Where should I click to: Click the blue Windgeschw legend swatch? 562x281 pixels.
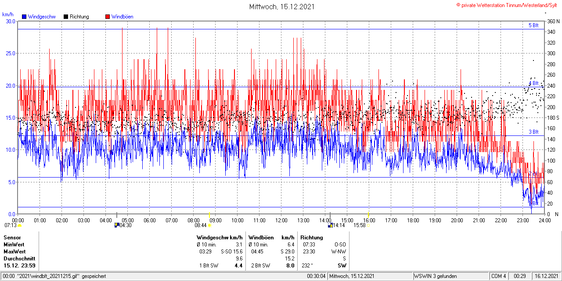point(24,17)
